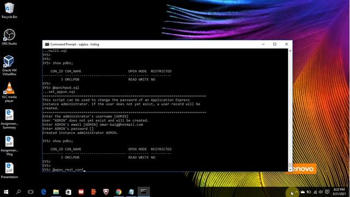
Task: Open the volume speaker tray icon
Action: (321, 192)
